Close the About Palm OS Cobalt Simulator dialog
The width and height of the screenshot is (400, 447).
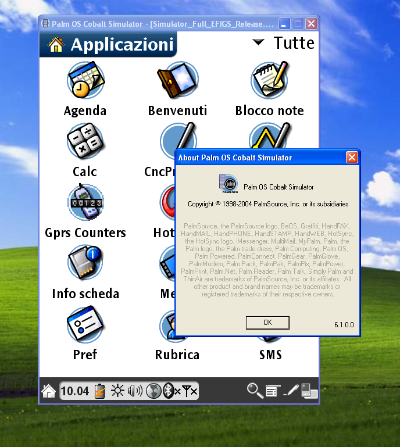[x=352, y=158]
